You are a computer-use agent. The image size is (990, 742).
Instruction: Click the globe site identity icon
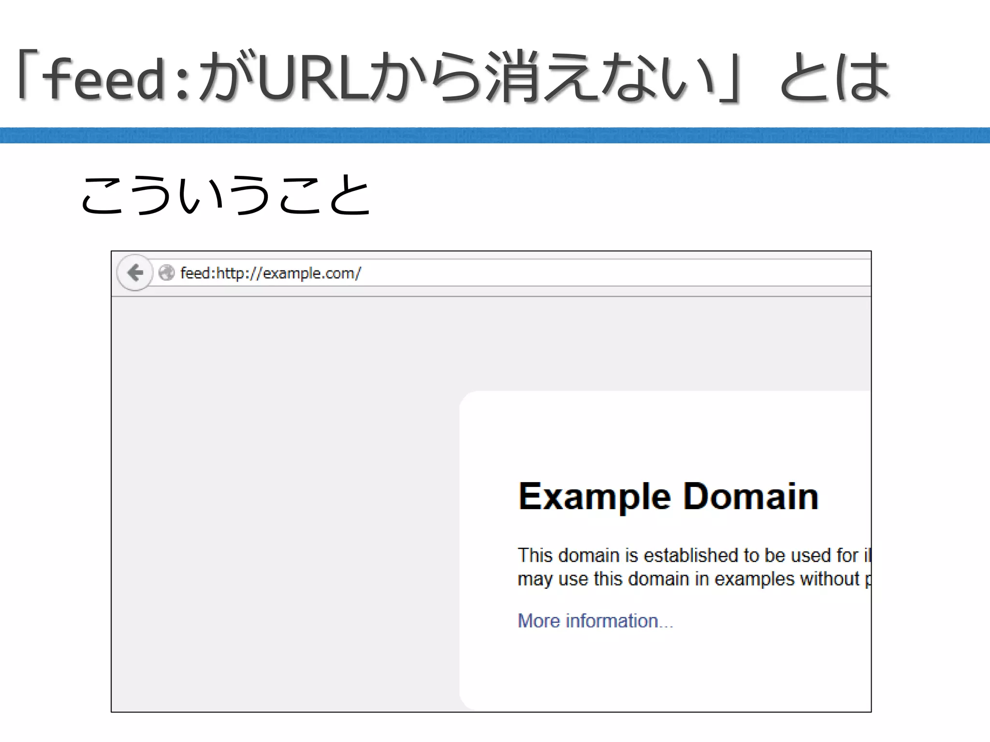tap(166, 273)
